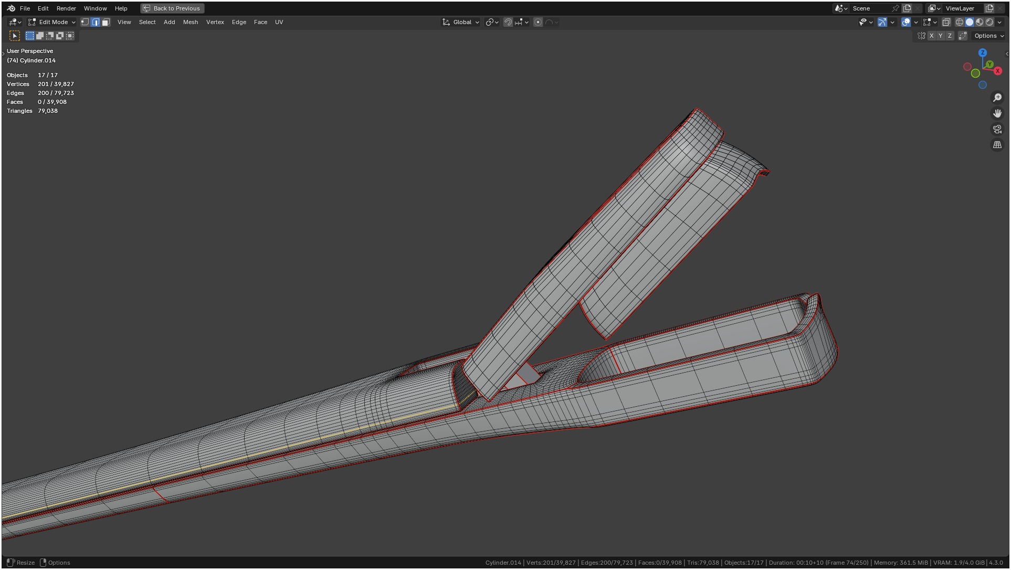
Task: Select rendered viewport shading
Action: point(989,22)
